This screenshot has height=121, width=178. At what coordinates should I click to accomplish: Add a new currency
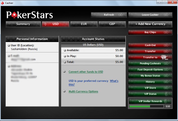click(x=150, y=24)
